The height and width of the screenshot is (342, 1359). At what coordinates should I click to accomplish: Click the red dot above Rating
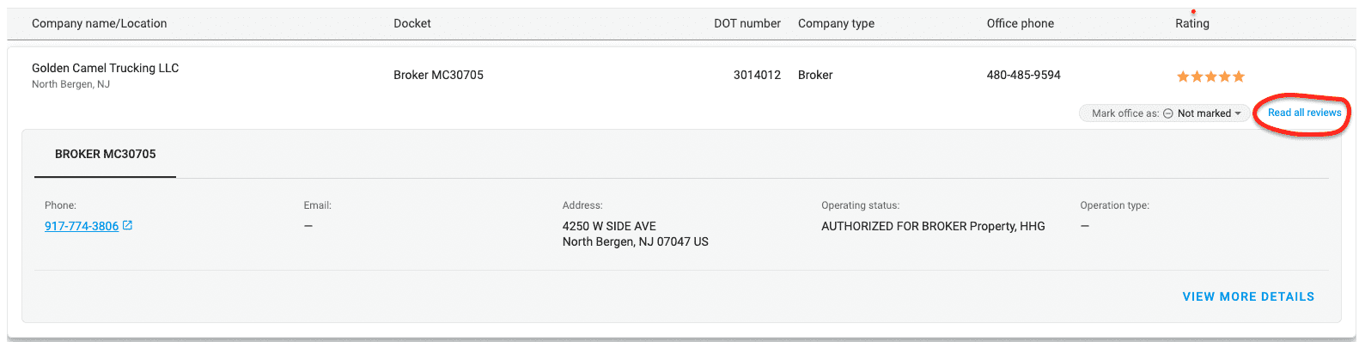[x=1193, y=11]
